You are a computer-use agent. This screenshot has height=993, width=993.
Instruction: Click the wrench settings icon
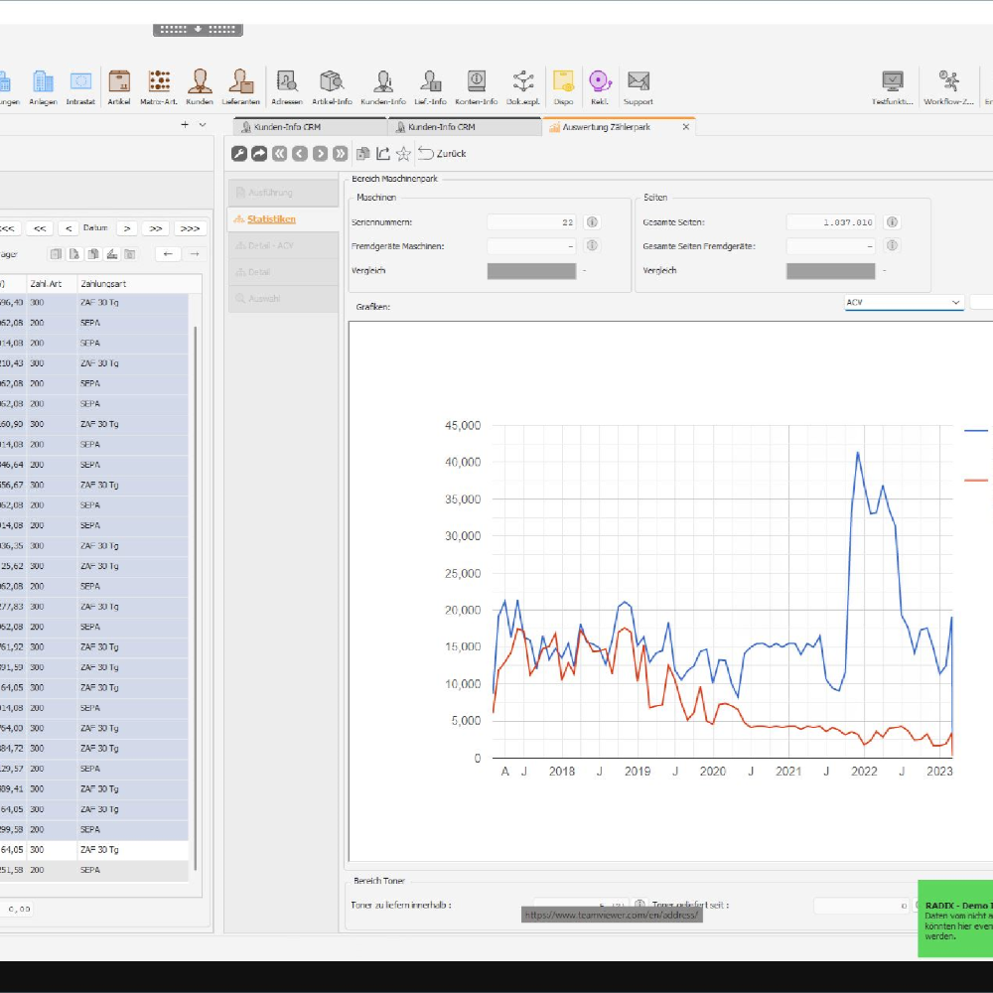[238, 153]
